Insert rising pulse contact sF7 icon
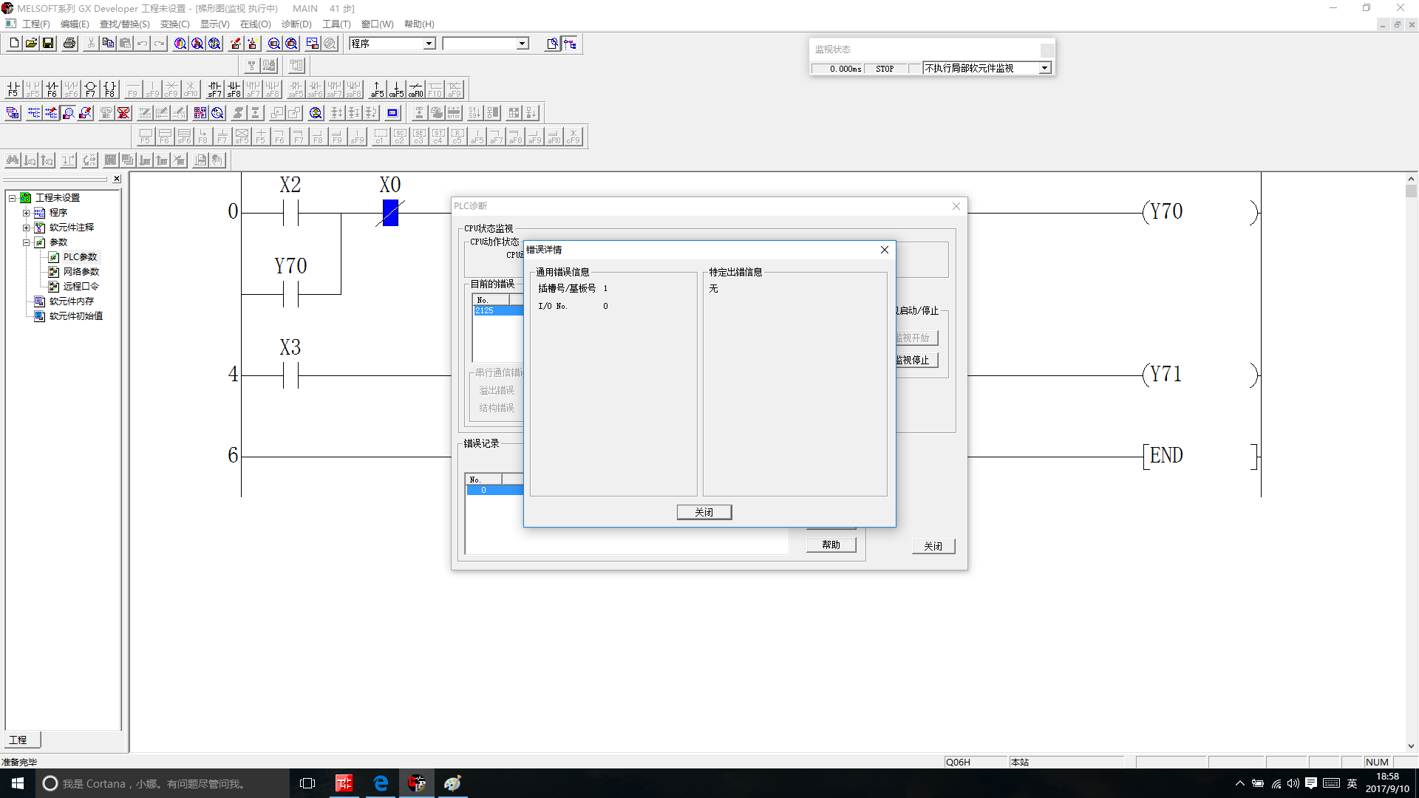The height and width of the screenshot is (798, 1419). 214,89
